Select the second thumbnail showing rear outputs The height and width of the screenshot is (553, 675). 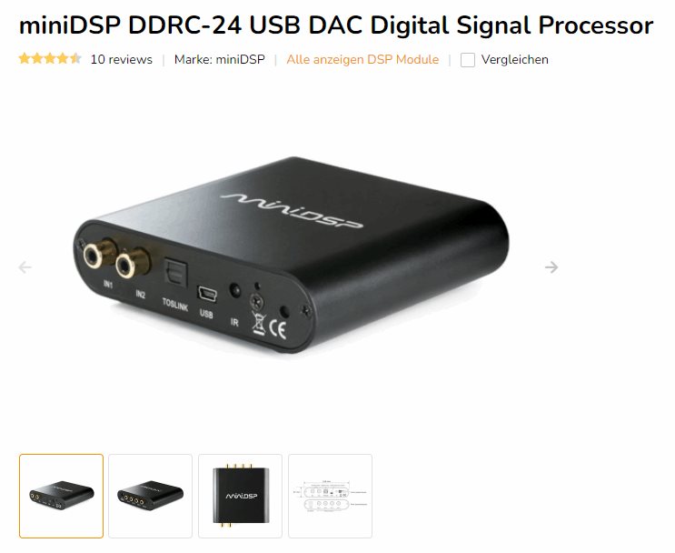point(150,496)
